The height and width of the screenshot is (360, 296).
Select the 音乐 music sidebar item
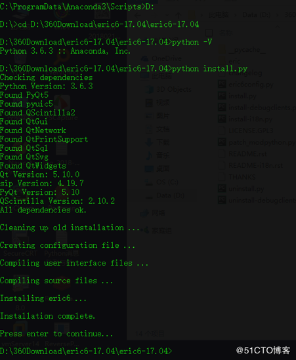pyautogui.click(x=158, y=155)
